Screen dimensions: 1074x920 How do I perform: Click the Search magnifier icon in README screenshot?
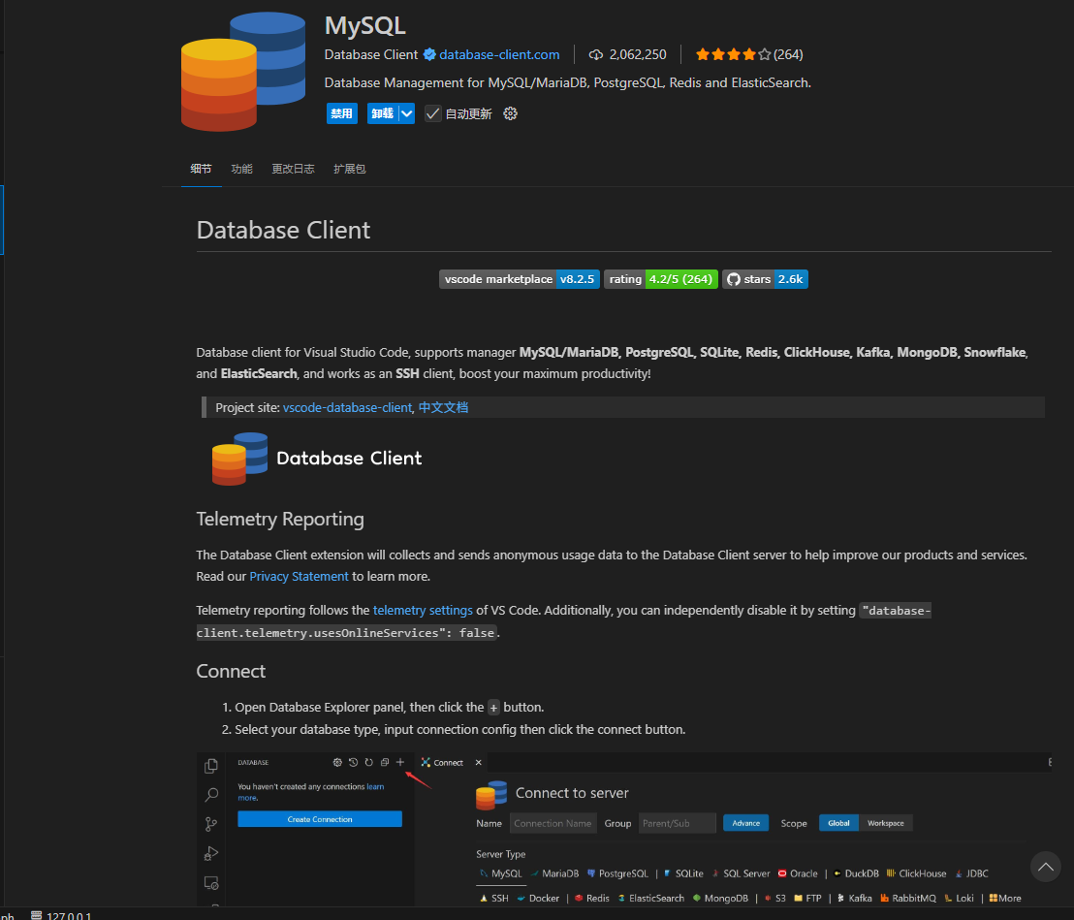pos(211,795)
